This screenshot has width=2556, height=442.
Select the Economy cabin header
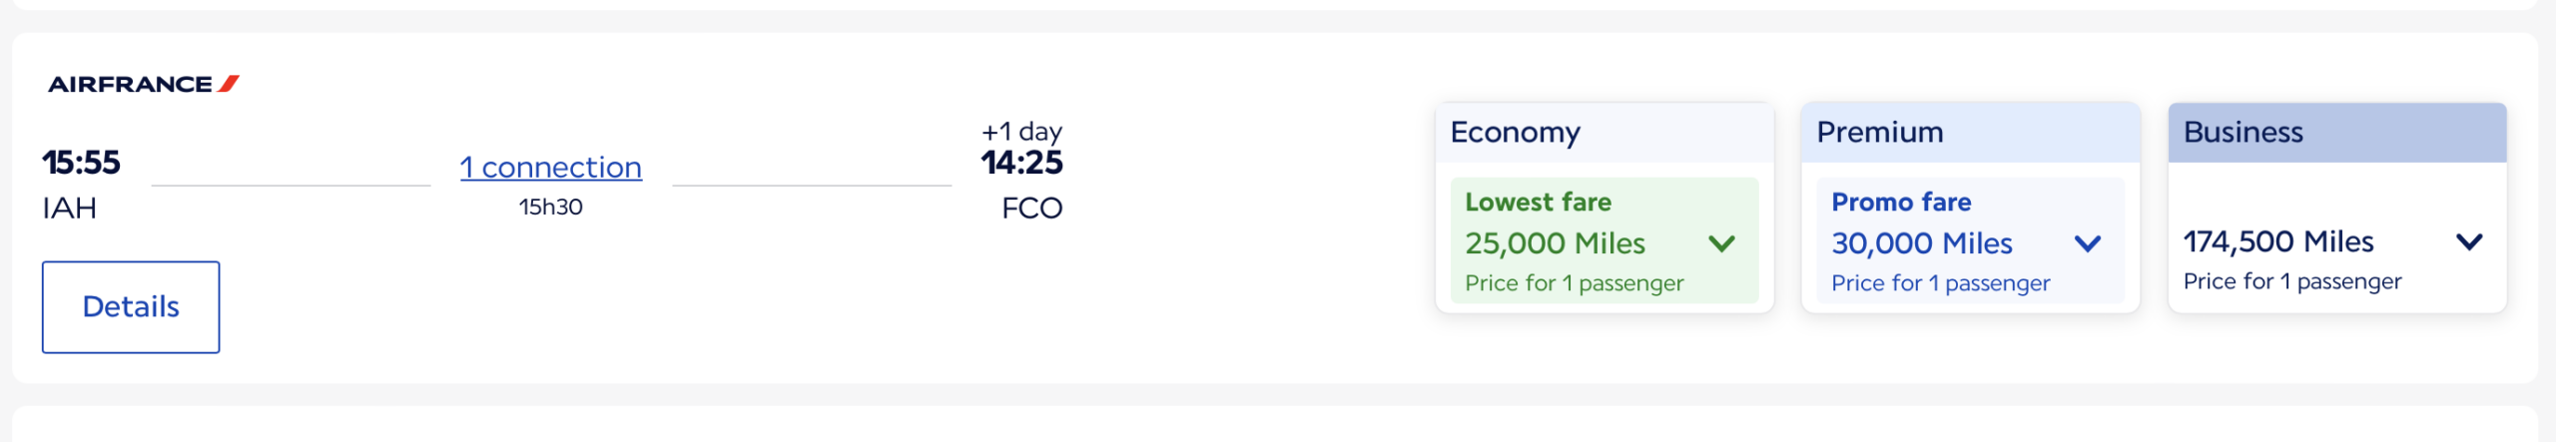coord(1515,133)
